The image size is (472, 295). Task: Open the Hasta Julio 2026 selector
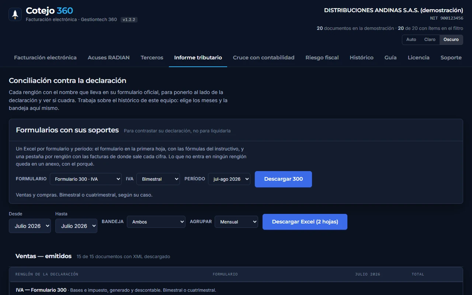(76, 226)
